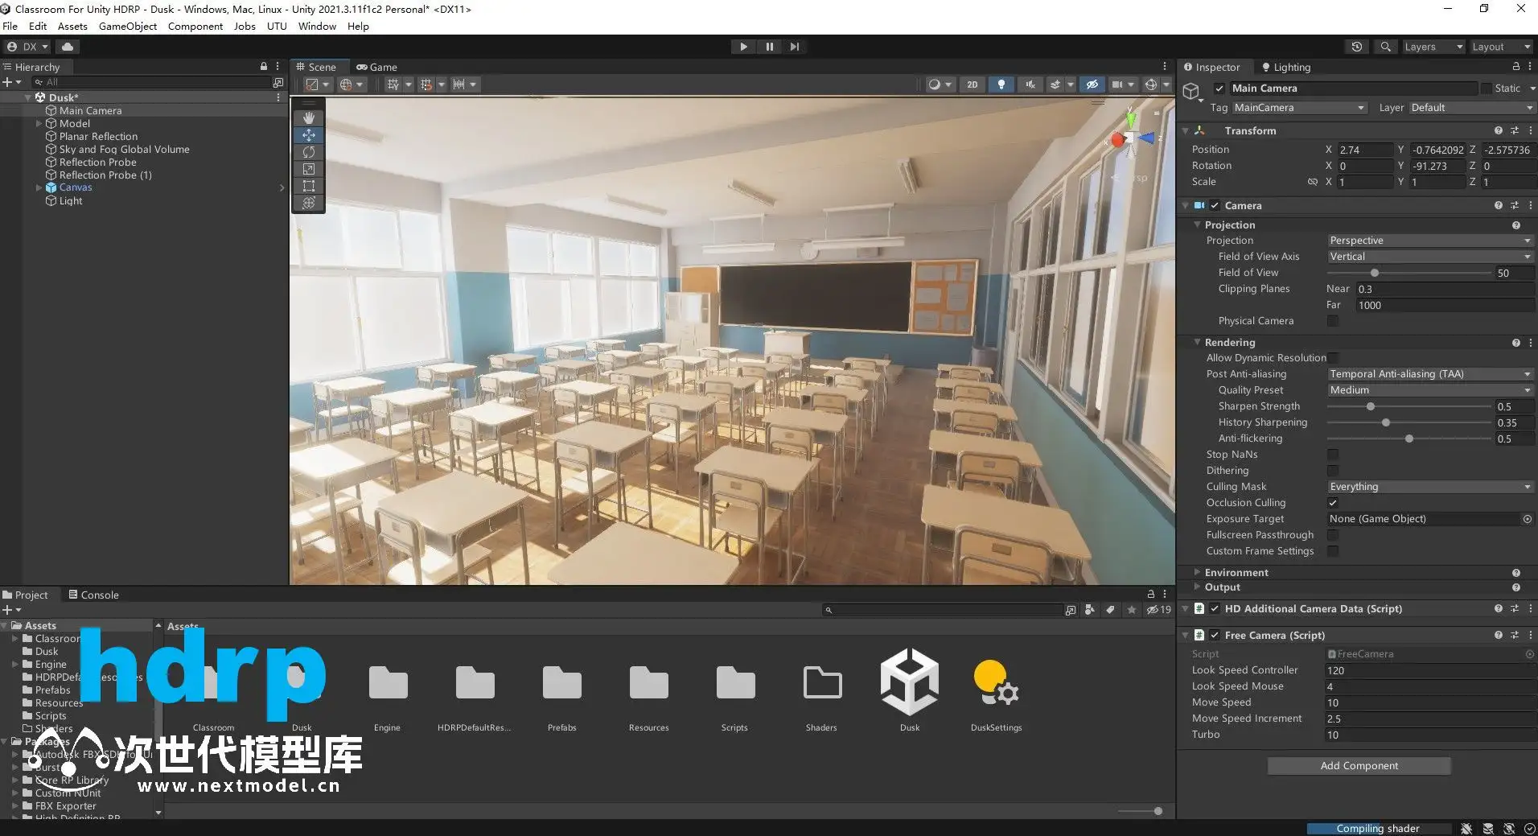Click the Add Component button
The height and width of the screenshot is (836, 1538).
point(1359,766)
